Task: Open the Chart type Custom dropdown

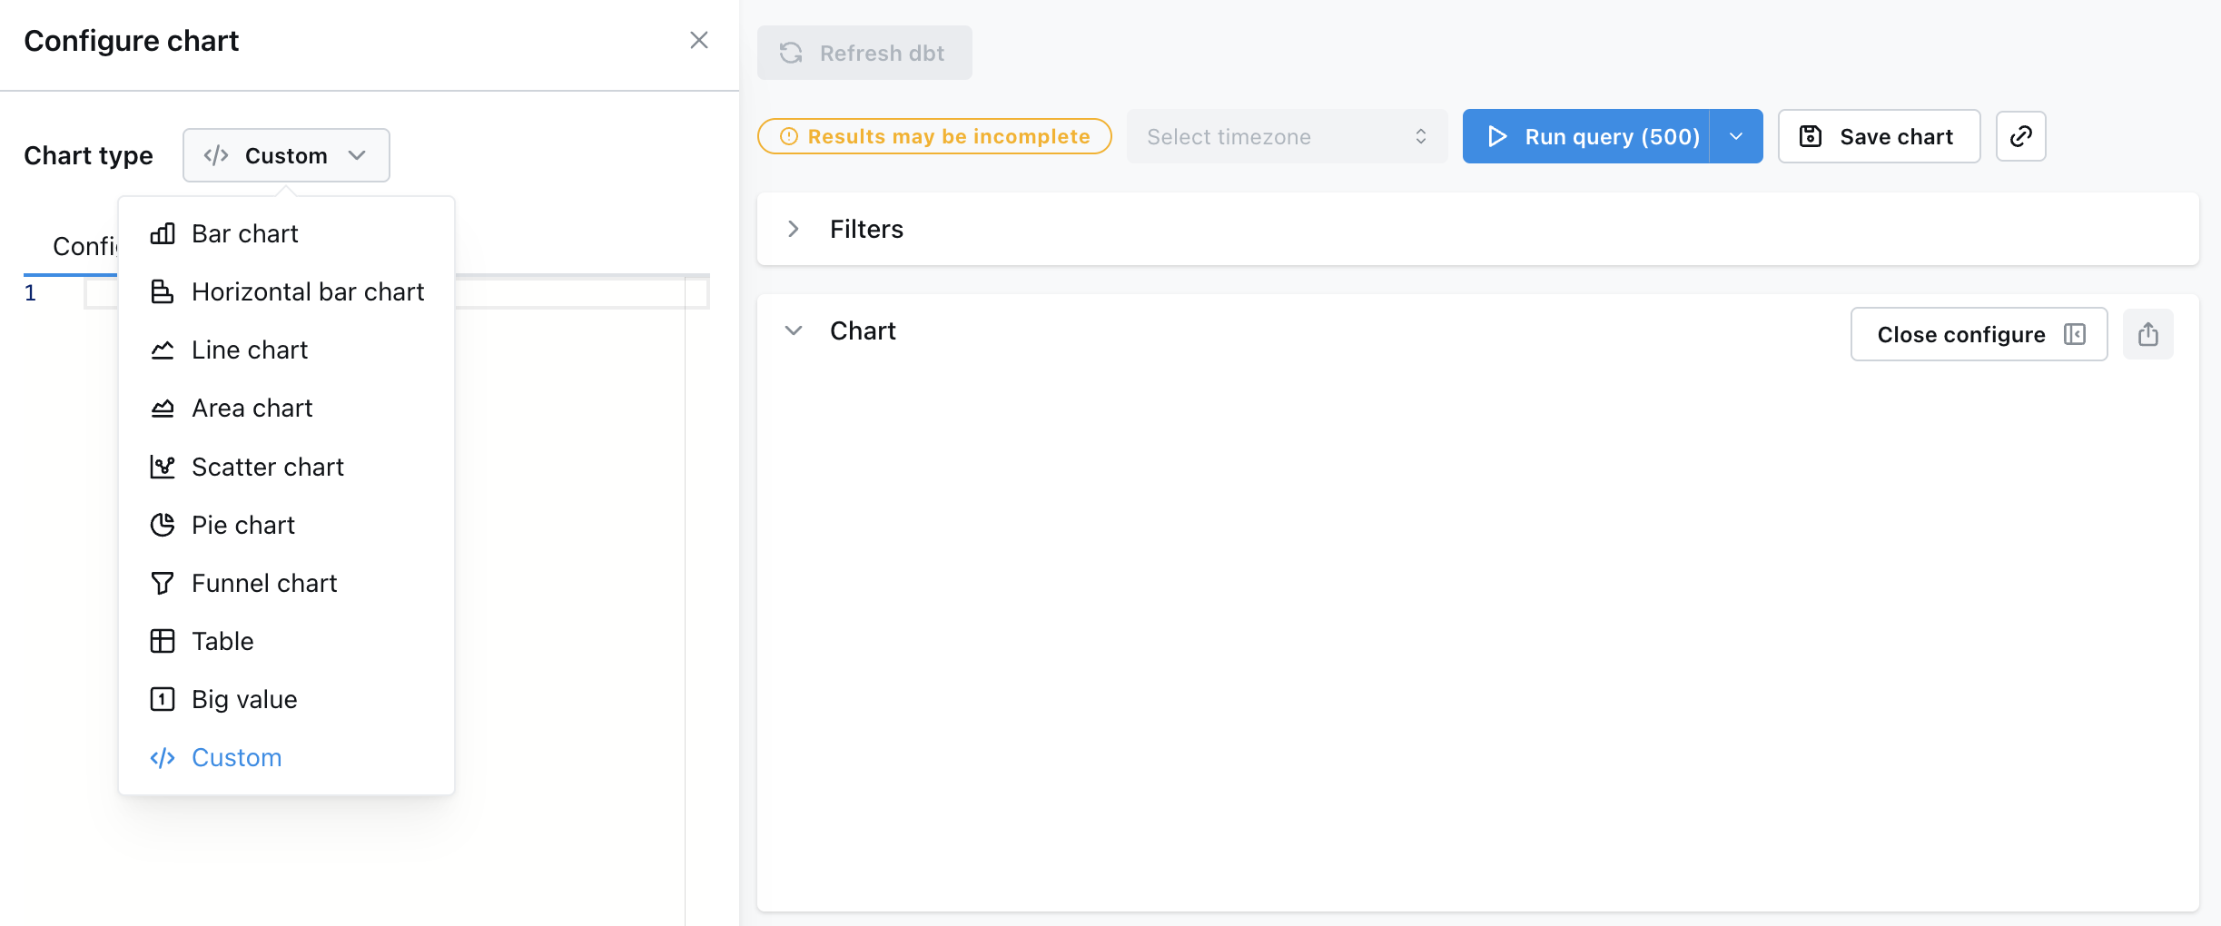Action: (x=286, y=155)
